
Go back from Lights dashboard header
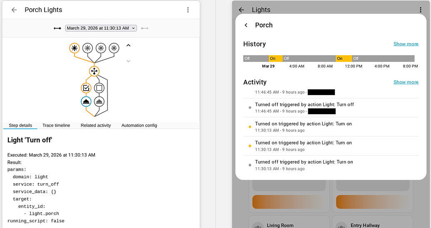click(242, 10)
